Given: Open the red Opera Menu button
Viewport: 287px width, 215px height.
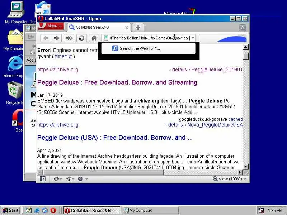Looking at the screenshot, I should (51, 26).
